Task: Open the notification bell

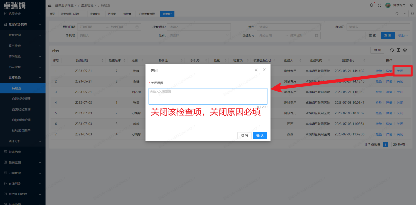Action: [371, 5]
